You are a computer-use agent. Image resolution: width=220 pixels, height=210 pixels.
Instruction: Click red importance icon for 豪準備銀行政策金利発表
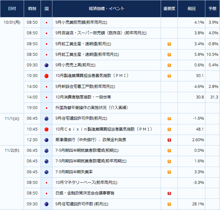(169, 140)
